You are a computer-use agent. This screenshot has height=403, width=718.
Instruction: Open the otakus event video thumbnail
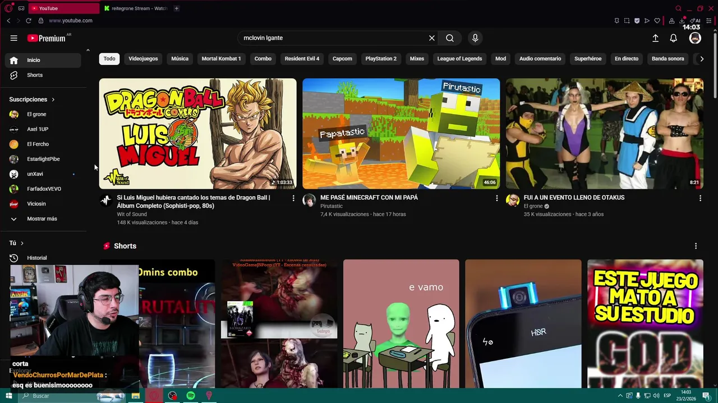(x=605, y=134)
